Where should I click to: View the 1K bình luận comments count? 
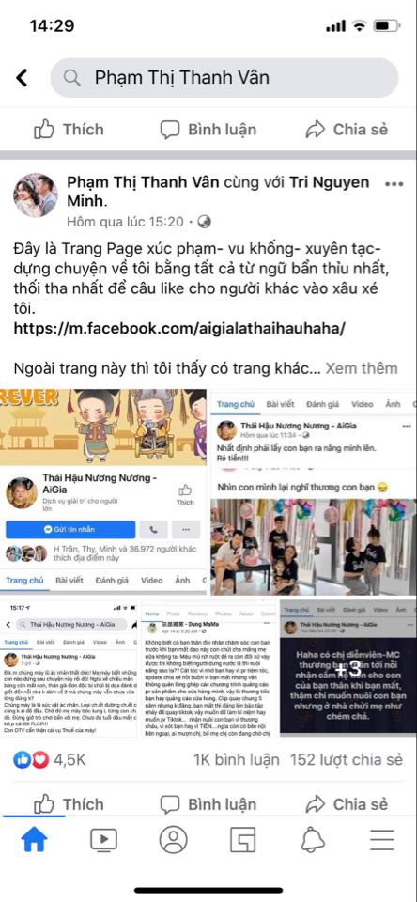[x=237, y=759]
